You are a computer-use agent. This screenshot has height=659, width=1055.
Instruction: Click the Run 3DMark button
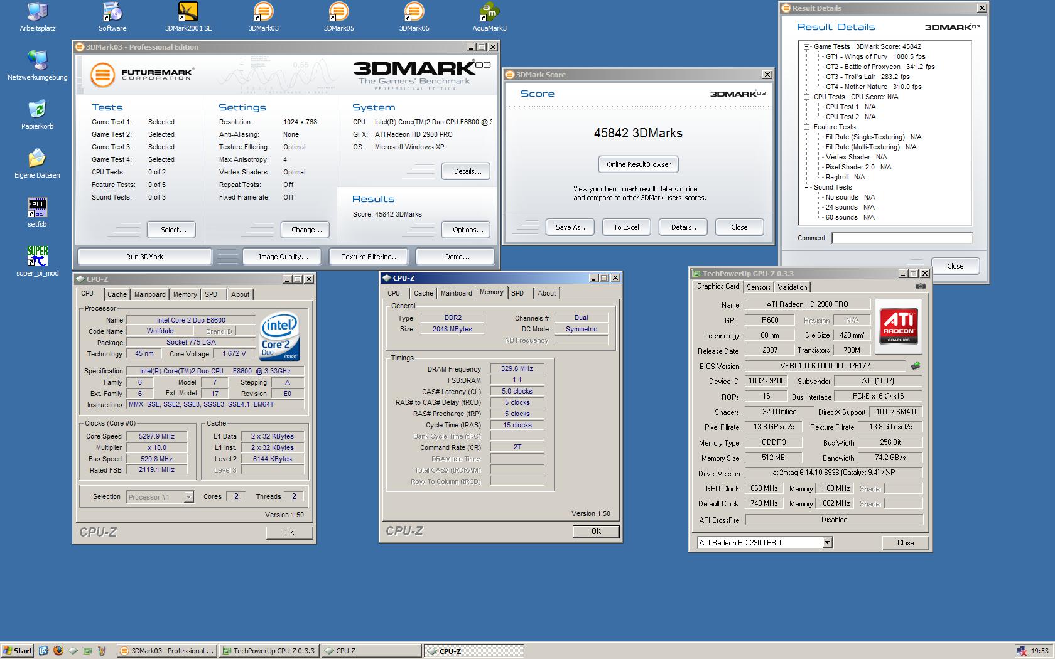(144, 257)
